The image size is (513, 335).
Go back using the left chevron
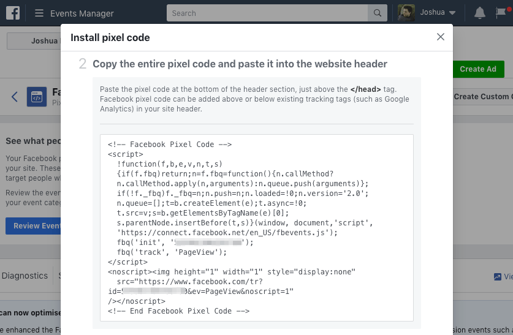(15, 97)
